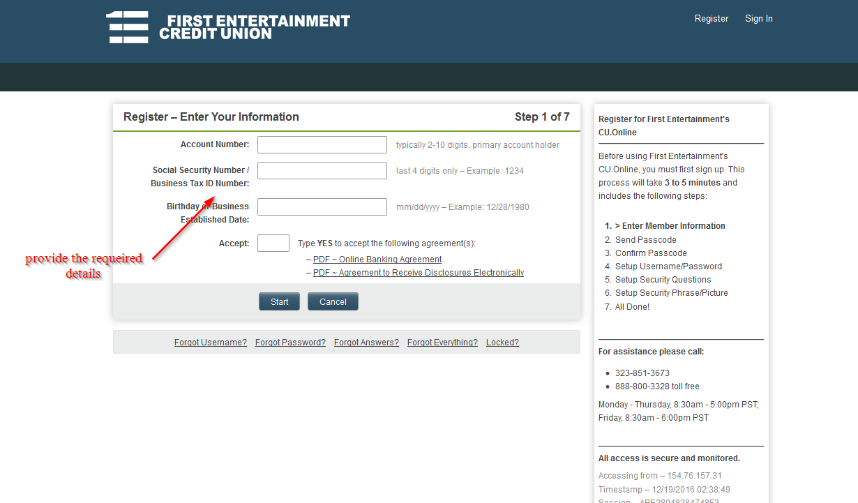
Task: Click the First Entertainment Credit Union logo
Action: (228, 27)
